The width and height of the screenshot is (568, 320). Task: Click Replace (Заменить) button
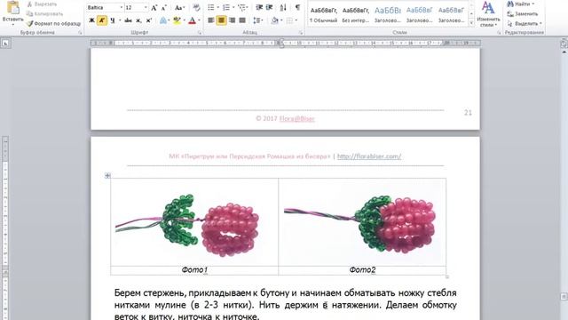pos(522,14)
